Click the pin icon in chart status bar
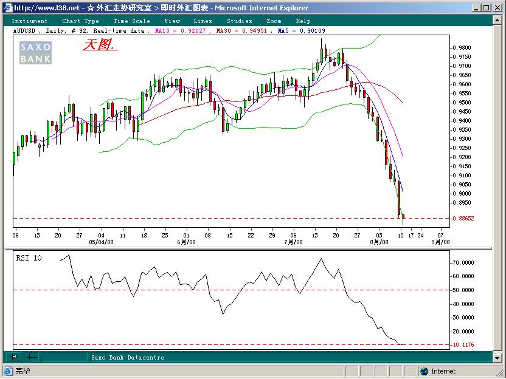 pos(13,357)
